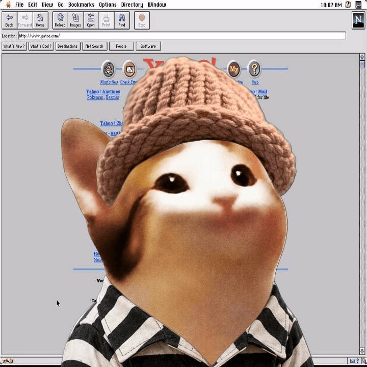Viewport: 367px width, 367px height.
Task: Go back with the Back toolbar button
Action: tap(9, 20)
